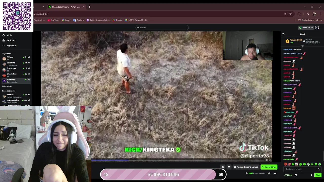Seek the video player progress bar
Image resolution: width=324 pixels, height=182 pixels.
click(x=177, y=160)
